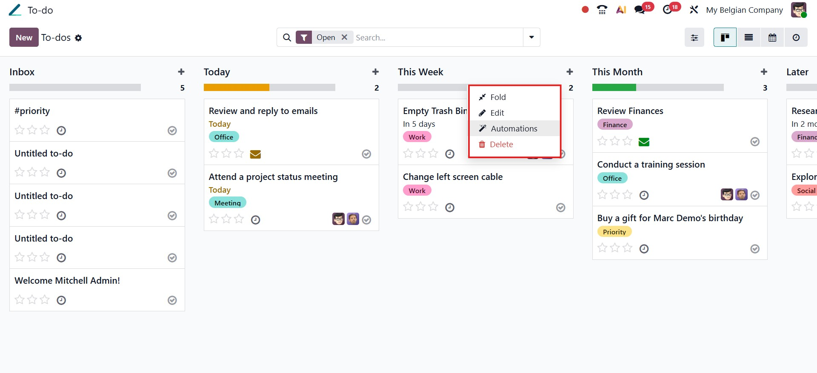Open activities clock icon in top bar

point(667,10)
